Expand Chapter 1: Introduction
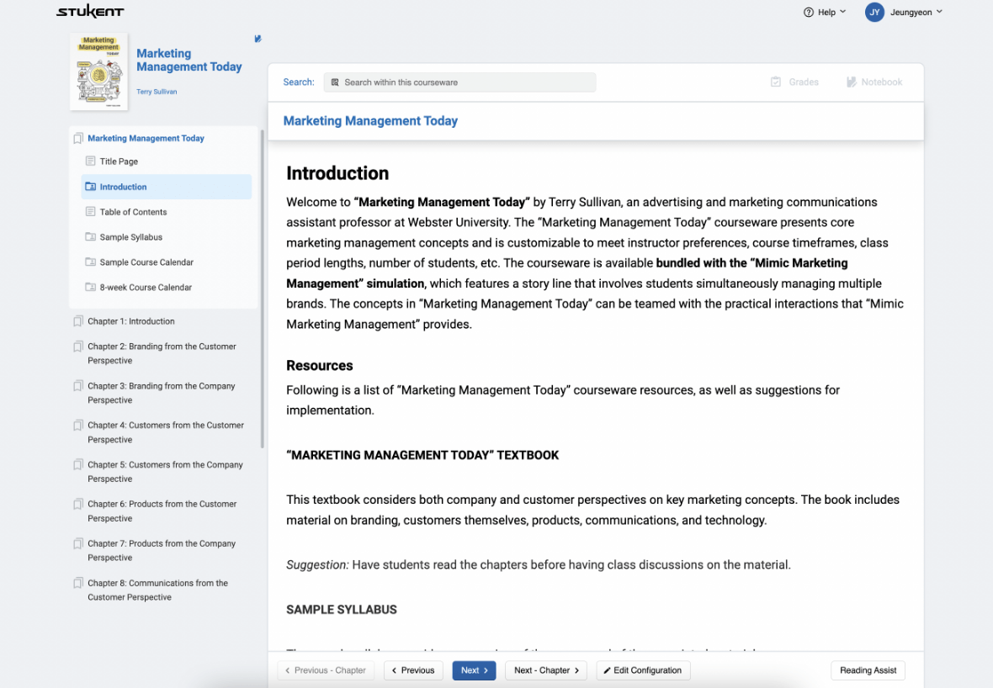This screenshot has width=993, height=688. 131,321
